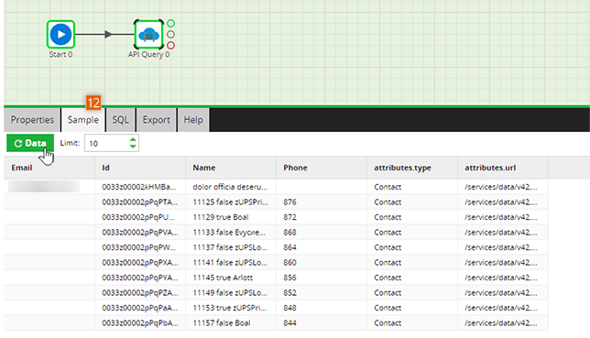Click the Limit value input field

click(x=106, y=143)
